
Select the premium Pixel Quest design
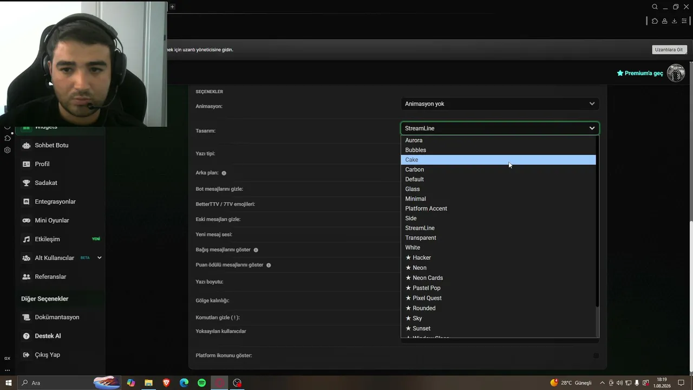coord(498,298)
